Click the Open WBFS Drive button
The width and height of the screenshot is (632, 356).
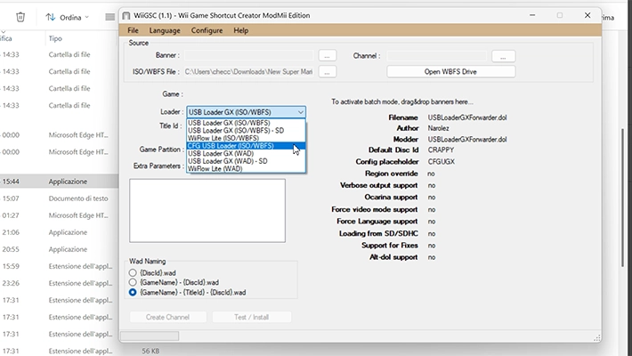tap(450, 72)
